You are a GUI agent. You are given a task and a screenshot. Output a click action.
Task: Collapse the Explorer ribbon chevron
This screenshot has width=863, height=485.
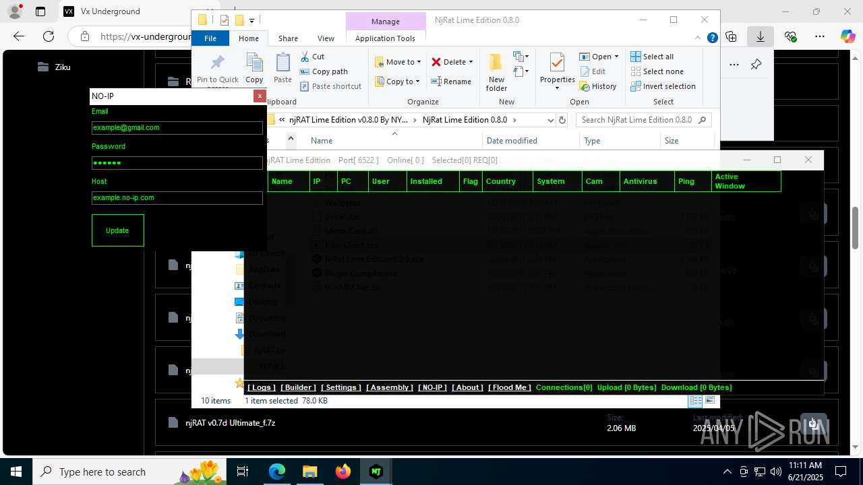click(698, 38)
